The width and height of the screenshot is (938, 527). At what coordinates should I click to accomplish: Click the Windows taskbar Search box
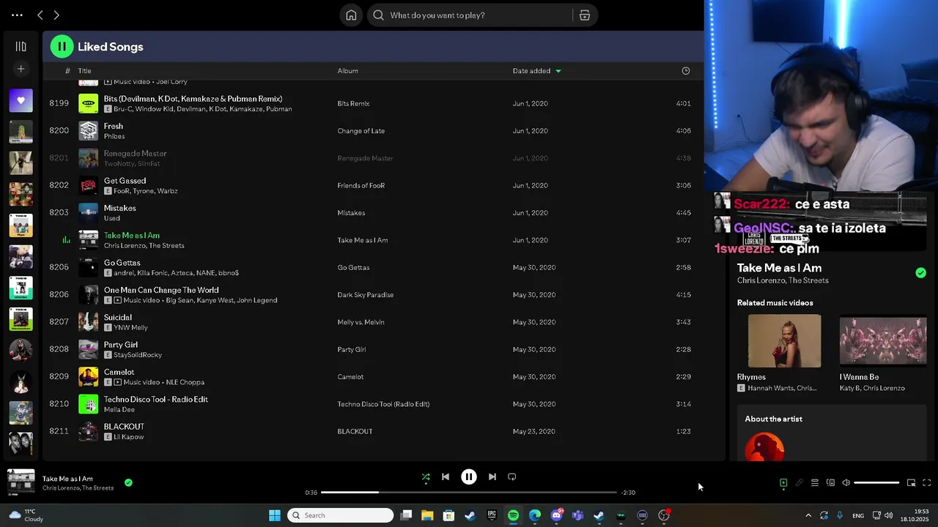(340, 515)
